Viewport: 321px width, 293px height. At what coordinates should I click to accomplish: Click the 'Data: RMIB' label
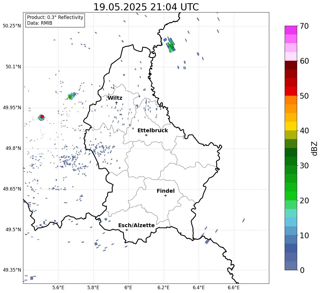click(x=40, y=23)
